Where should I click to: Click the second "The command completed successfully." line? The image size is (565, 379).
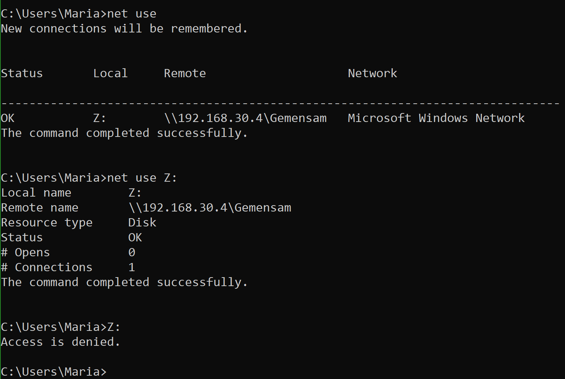(124, 282)
